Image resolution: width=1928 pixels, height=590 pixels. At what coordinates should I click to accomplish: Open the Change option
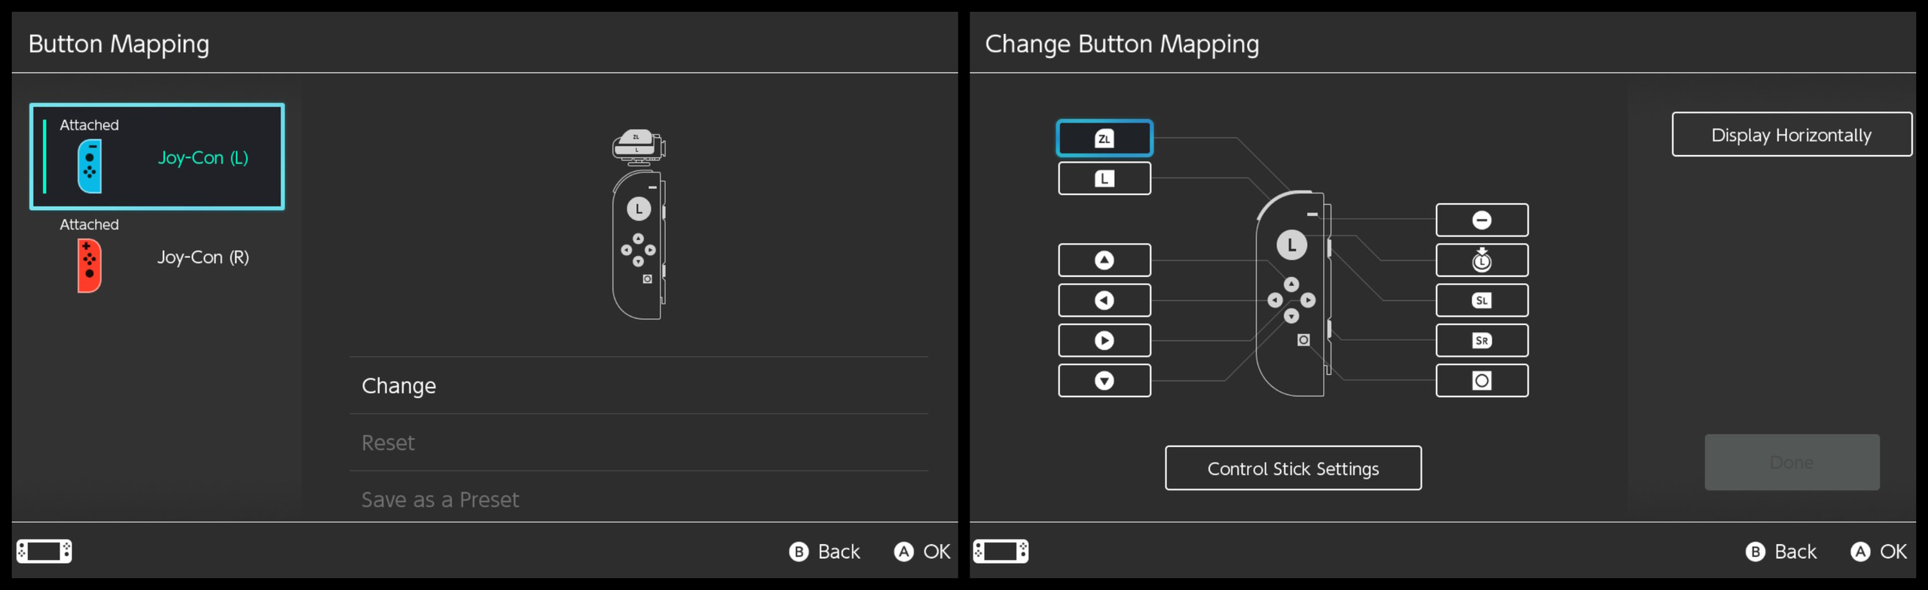tap(638, 385)
